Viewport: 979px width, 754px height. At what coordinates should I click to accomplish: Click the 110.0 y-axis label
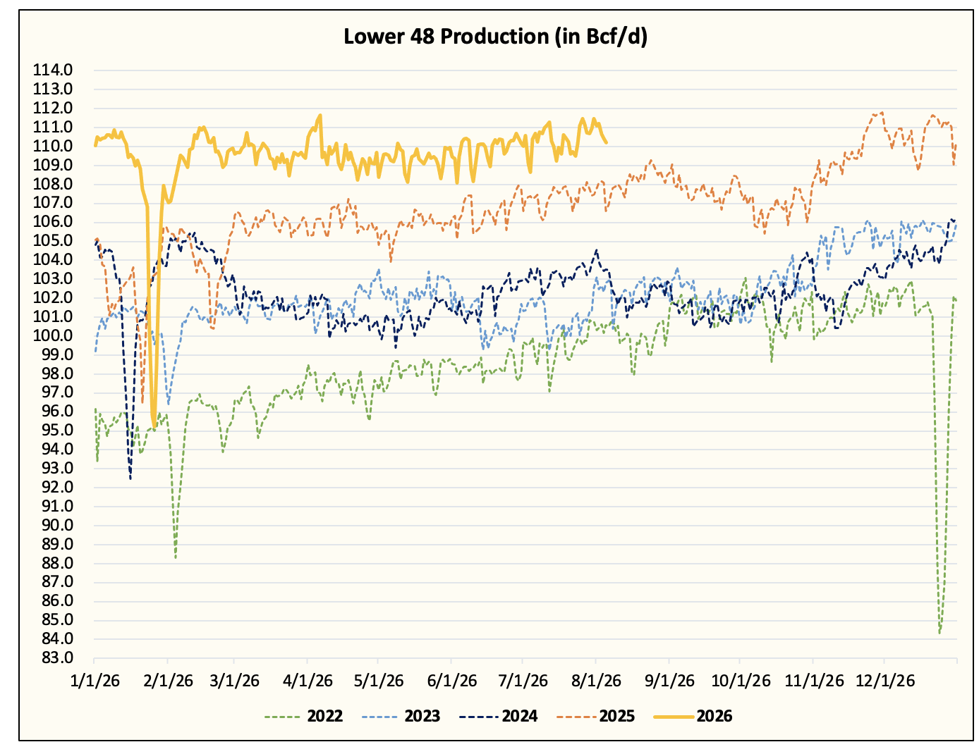point(53,146)
